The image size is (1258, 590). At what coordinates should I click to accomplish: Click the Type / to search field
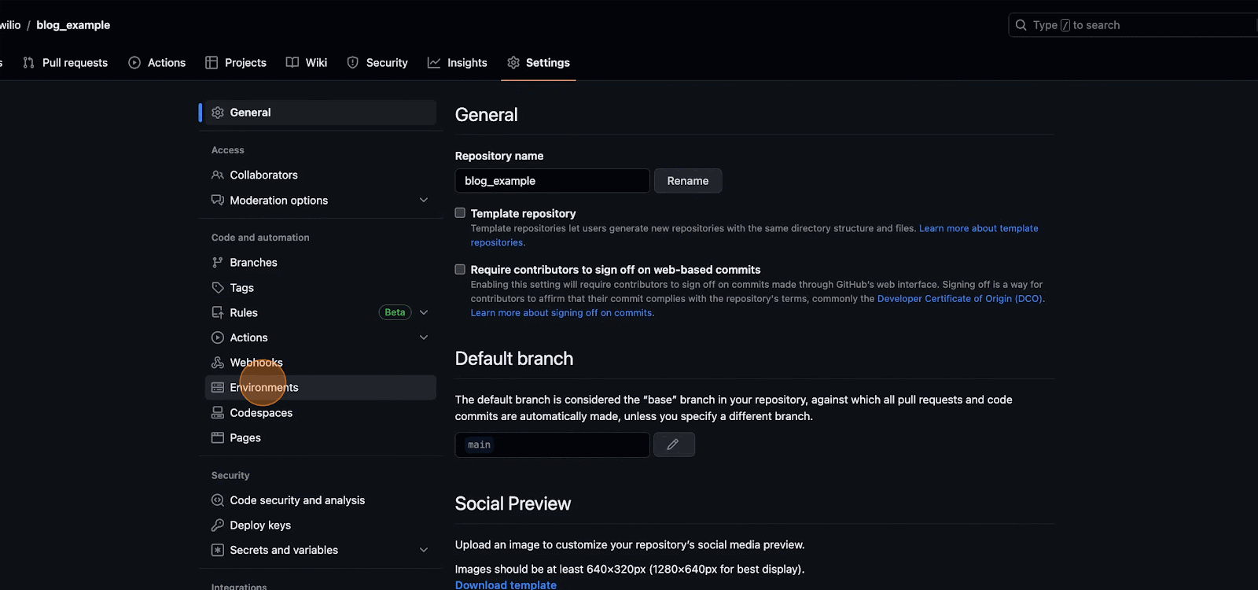click(x=1132, y=25)
